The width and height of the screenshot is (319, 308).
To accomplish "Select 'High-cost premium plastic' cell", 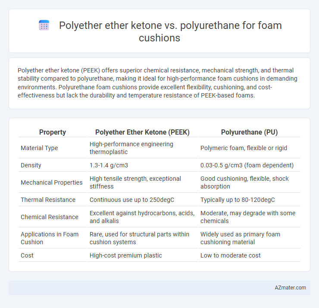I will (126, 255).
